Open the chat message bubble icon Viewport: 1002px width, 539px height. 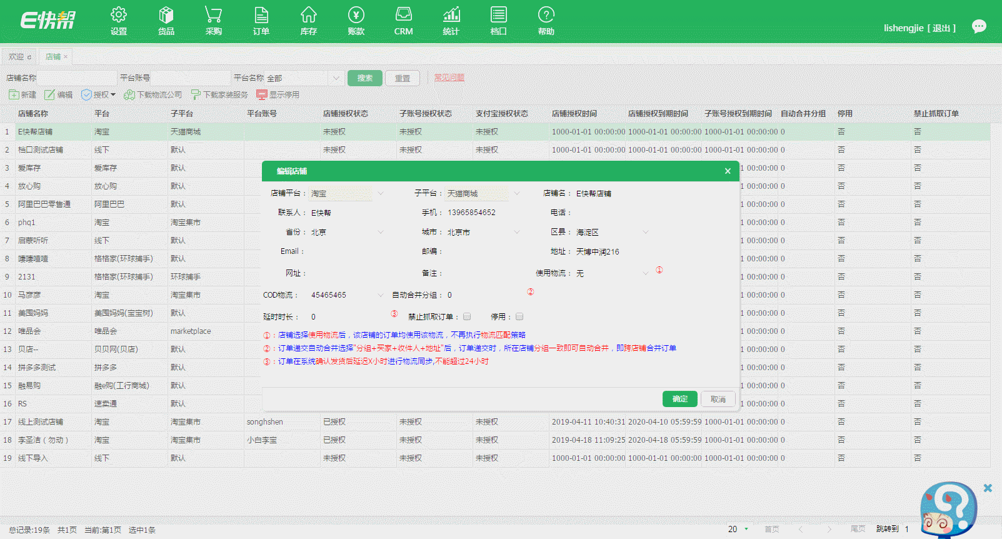click(979, 26)
